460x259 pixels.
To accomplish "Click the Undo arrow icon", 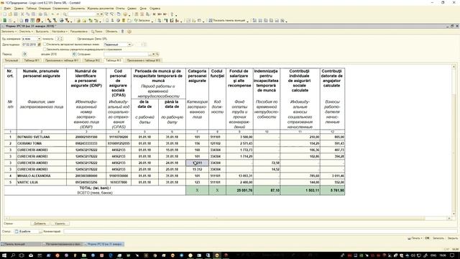I will 52,14.
